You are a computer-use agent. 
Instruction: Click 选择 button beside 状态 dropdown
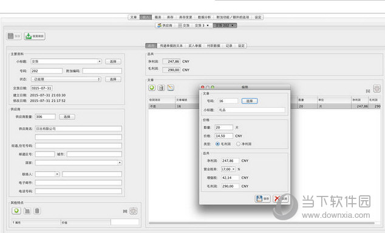113,79
